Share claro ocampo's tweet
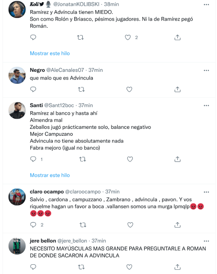This screenshot has height=274, width=217. click(178, 225)
